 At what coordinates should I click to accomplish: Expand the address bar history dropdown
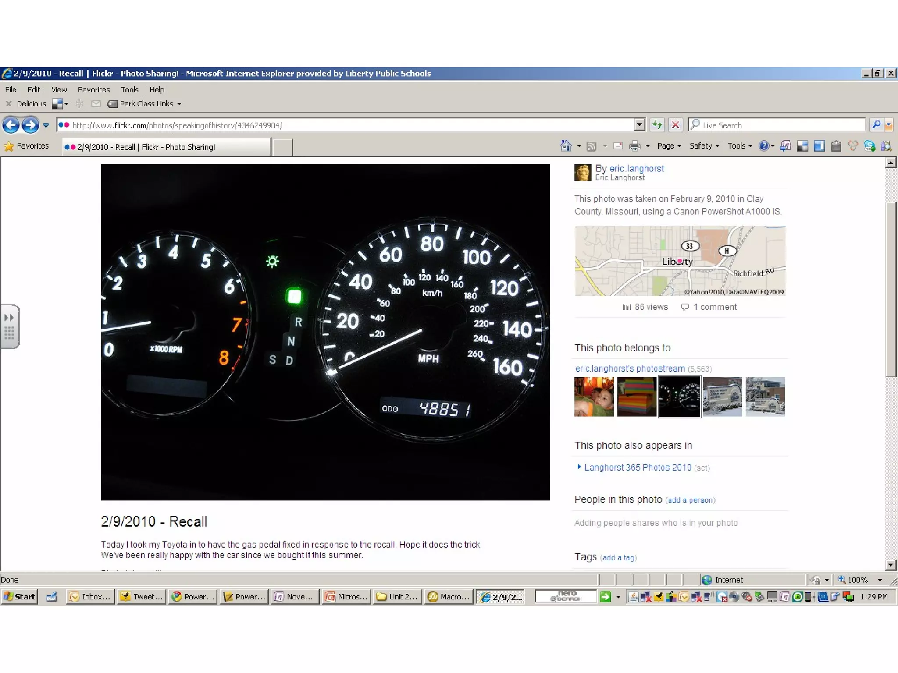tap(640, 125)
